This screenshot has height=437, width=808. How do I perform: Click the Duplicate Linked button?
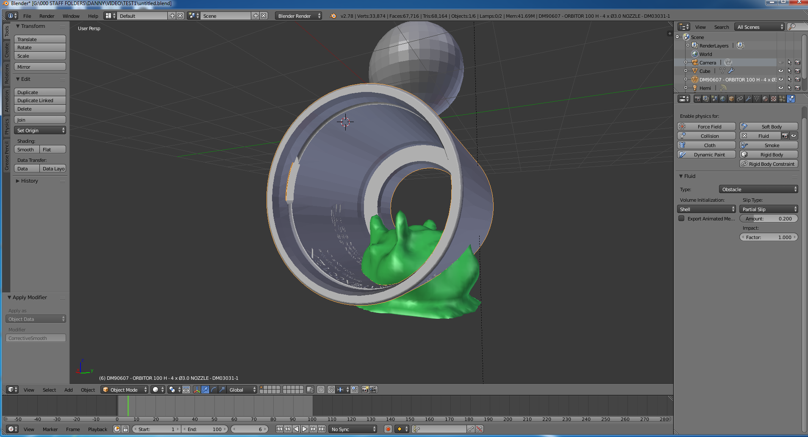40,100
